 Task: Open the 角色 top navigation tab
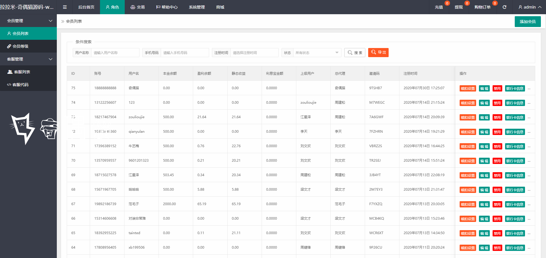point(112,7)
